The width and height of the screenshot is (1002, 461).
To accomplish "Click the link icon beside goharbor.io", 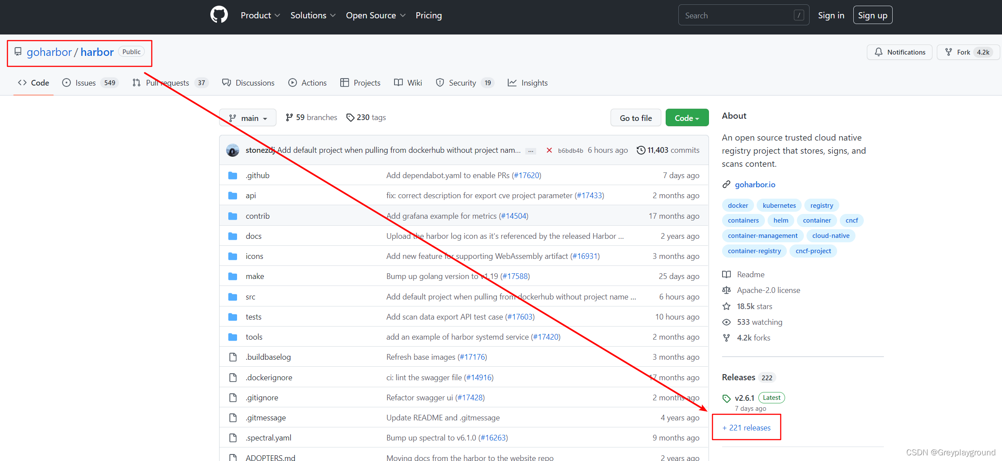I will coord(726,185).
